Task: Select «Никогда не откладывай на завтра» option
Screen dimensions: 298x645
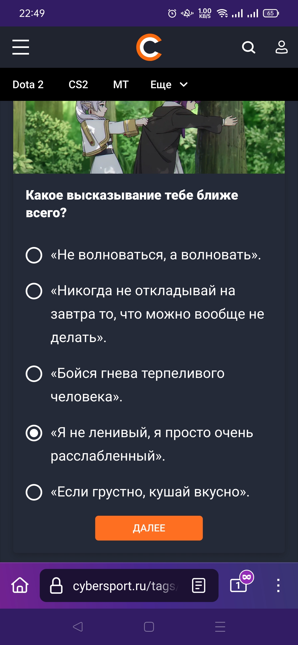Action: [x=34, y=291]
